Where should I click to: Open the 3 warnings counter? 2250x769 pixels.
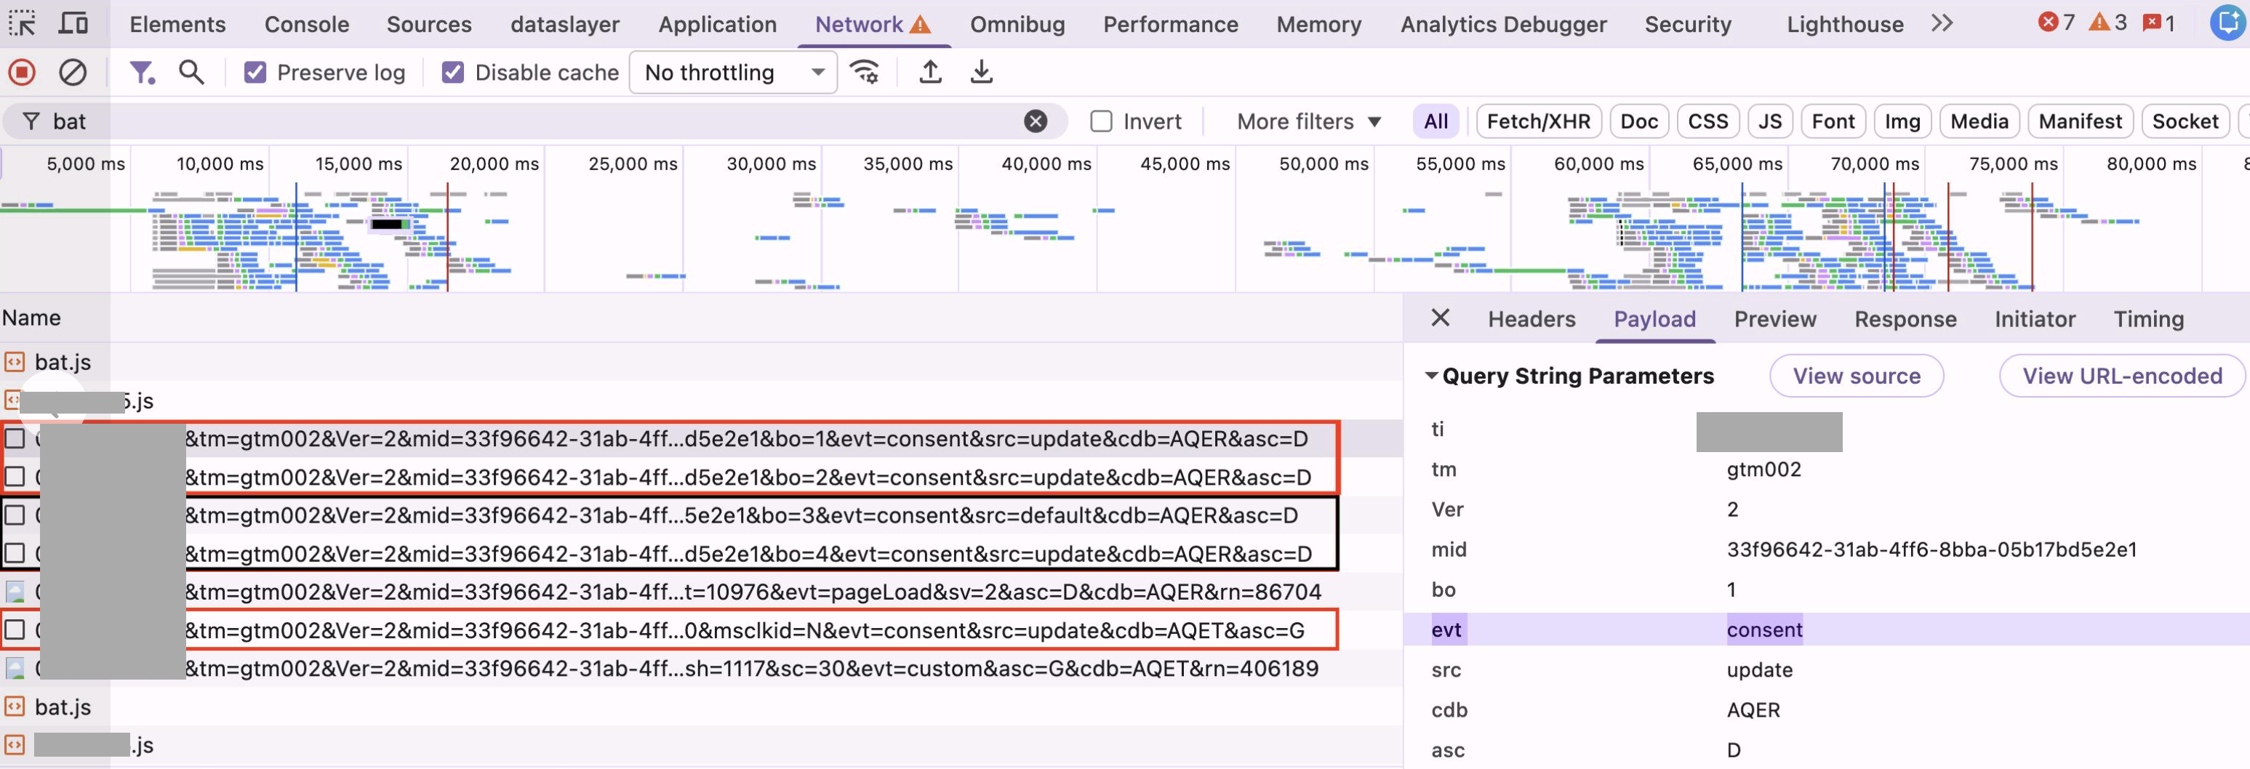[2107, 23]
